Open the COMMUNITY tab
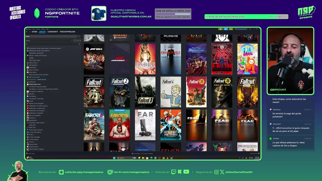322x181 pixels. pyautogui.click(x=53, y=32)
